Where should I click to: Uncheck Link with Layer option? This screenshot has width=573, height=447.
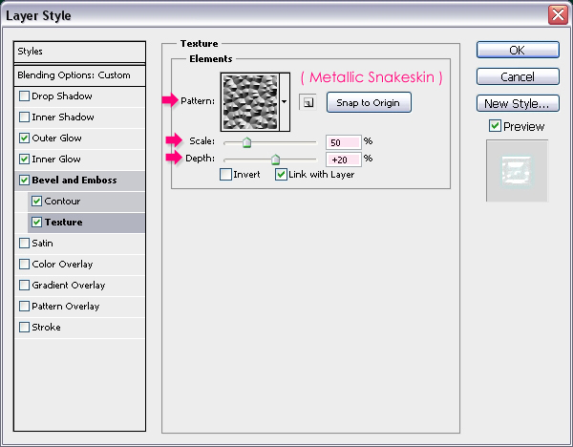[x=281, y=175]
